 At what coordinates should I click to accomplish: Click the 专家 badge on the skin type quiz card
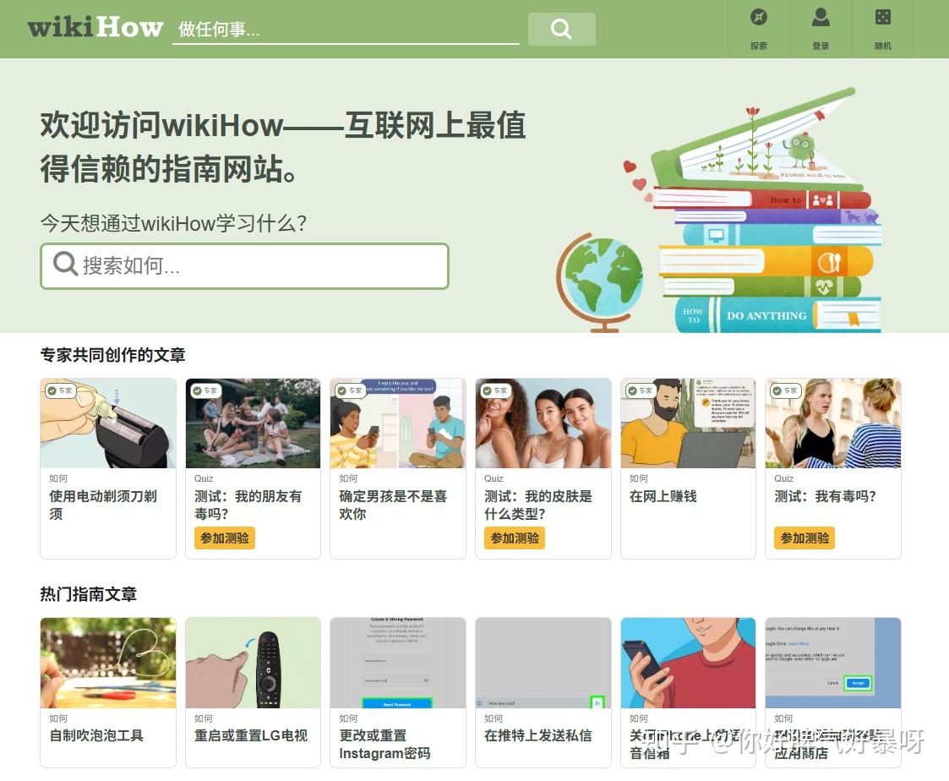pos(495,390)
